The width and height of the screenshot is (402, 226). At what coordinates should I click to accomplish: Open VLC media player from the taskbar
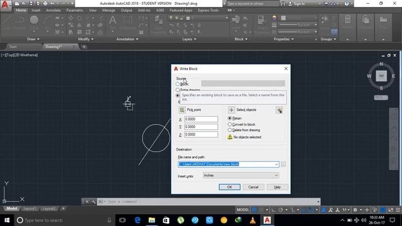(253, 220)
